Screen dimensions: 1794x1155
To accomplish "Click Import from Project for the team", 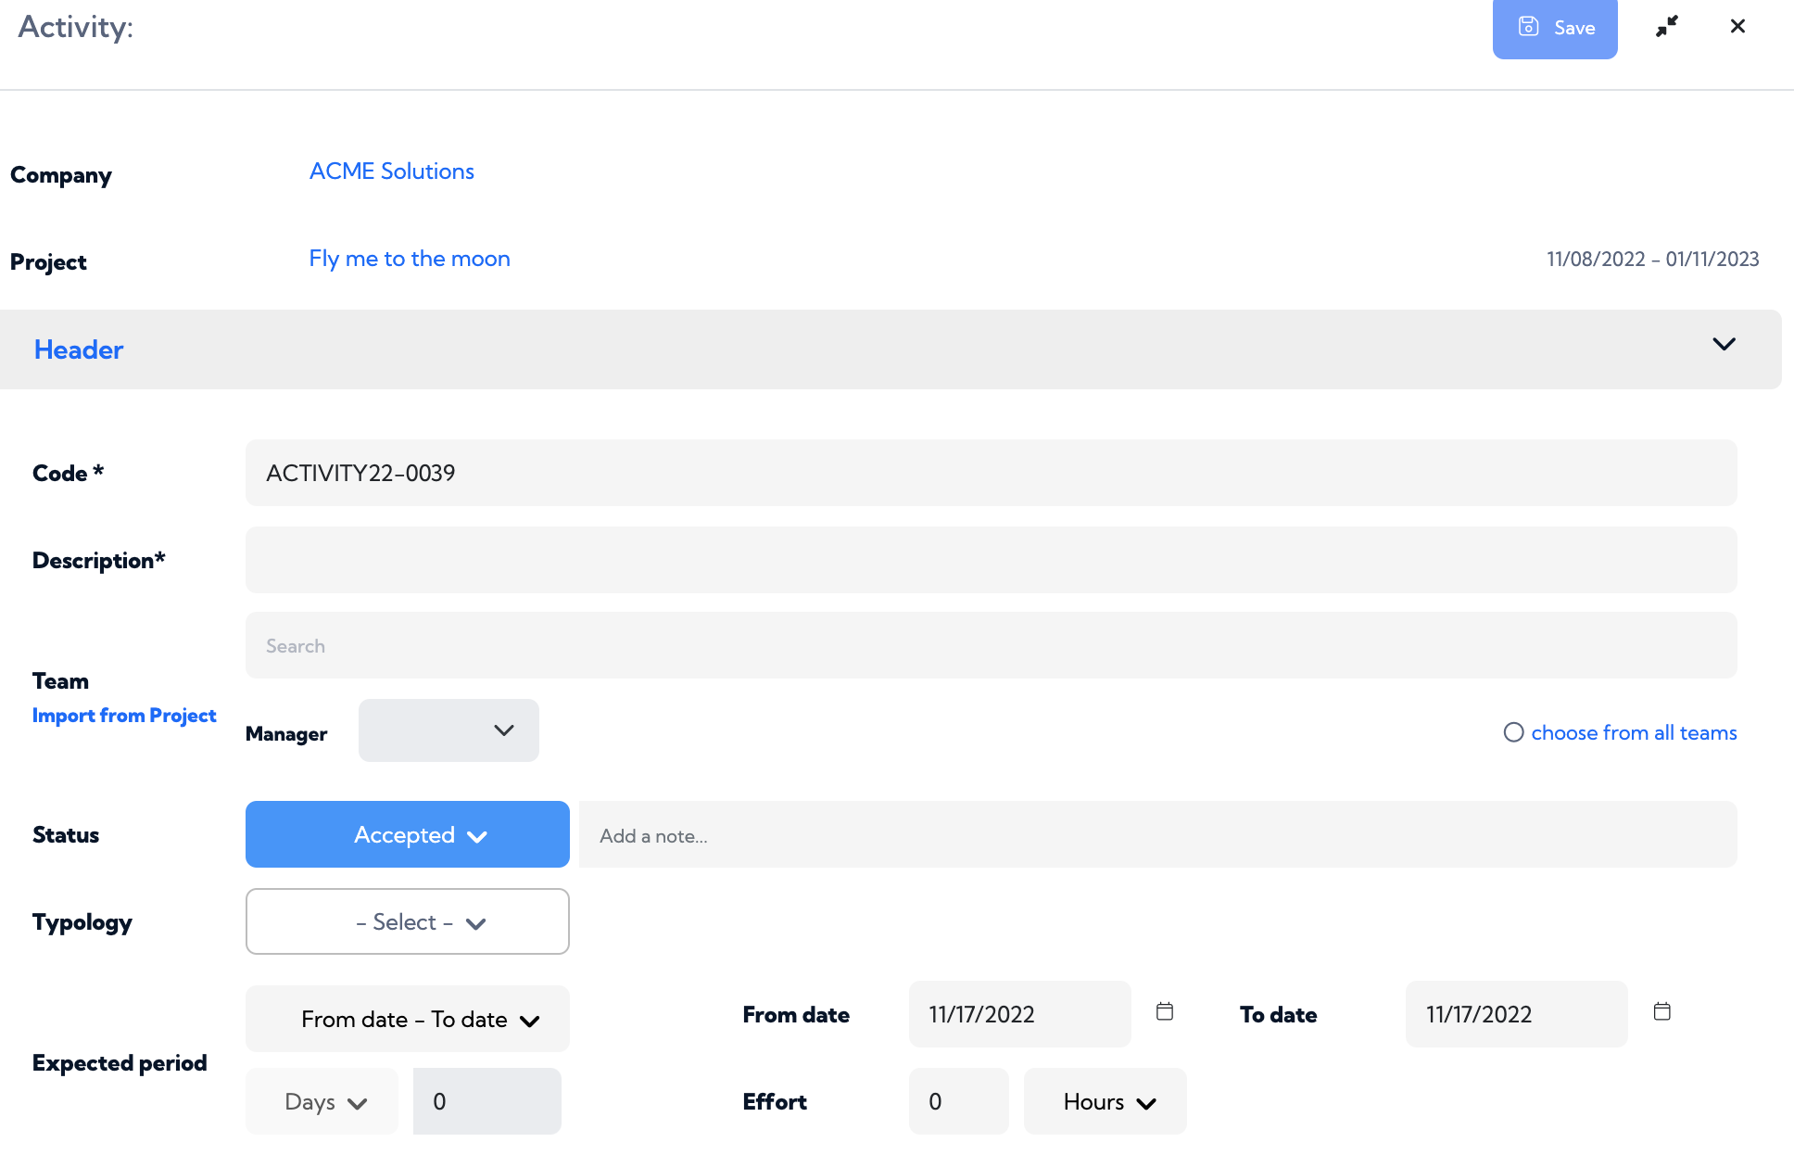I will [x=124, y=715].
